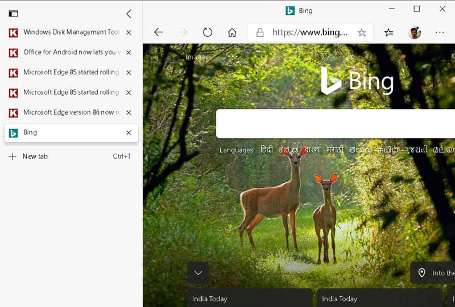Image resolution: width=455 pixels, height=307 pixels.
Task: Go back to previous page
Action: pyautogui.click(x=159, y=32)
